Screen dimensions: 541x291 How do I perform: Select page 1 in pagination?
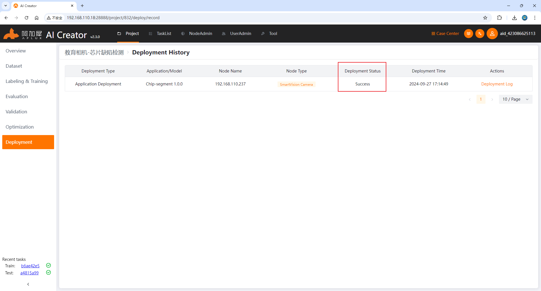pos(481,99)
